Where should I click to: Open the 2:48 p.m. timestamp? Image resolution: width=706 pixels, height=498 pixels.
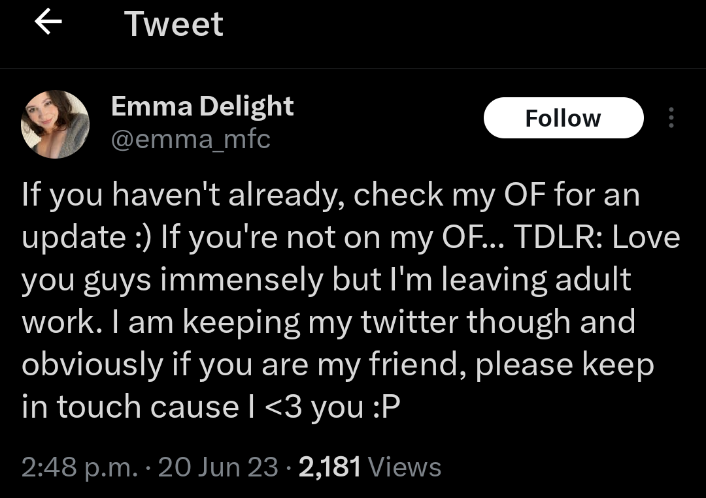pos(79,467)
